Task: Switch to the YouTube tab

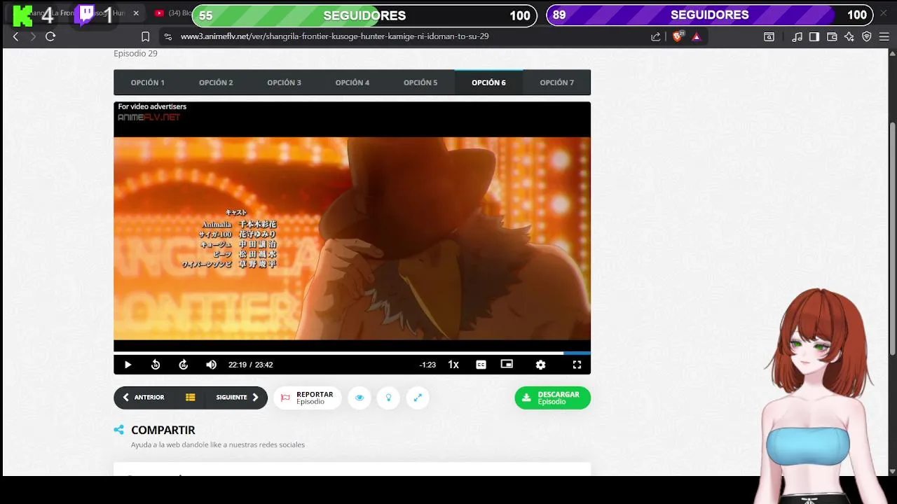Action: pos(172,13)
